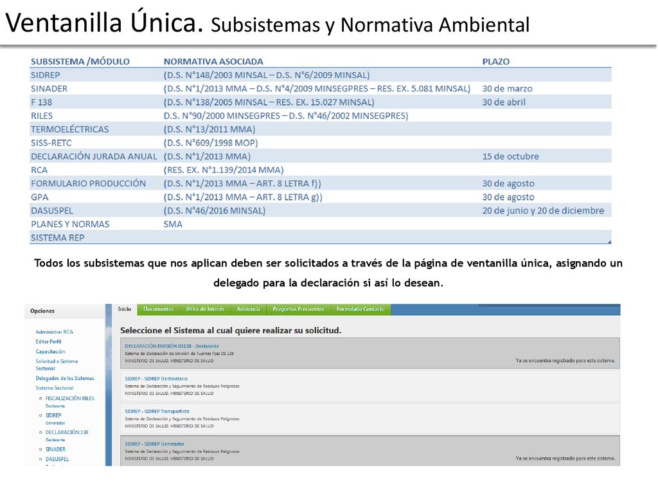Click the Capacitación link
The width and height of the screenshot is (658, 494).
50,352
